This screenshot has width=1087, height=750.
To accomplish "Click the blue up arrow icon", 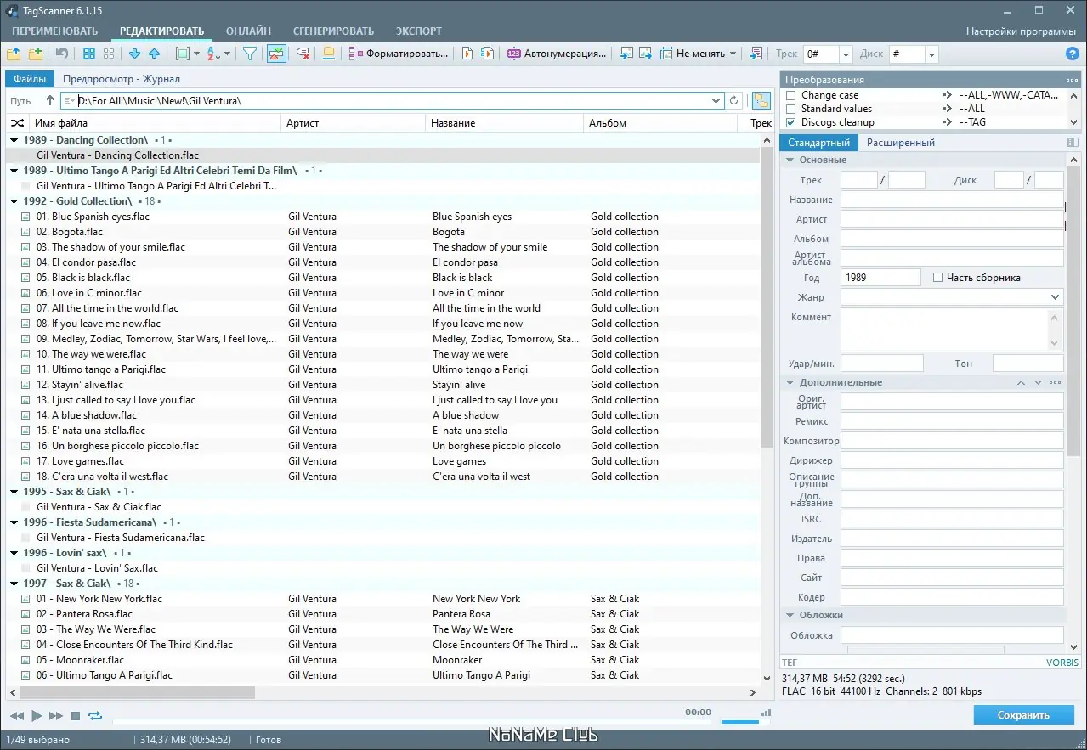I will [154, 54].
